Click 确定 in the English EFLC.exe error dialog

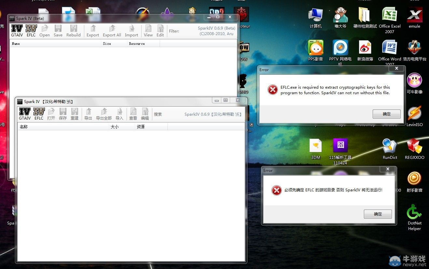click(386, 114)
